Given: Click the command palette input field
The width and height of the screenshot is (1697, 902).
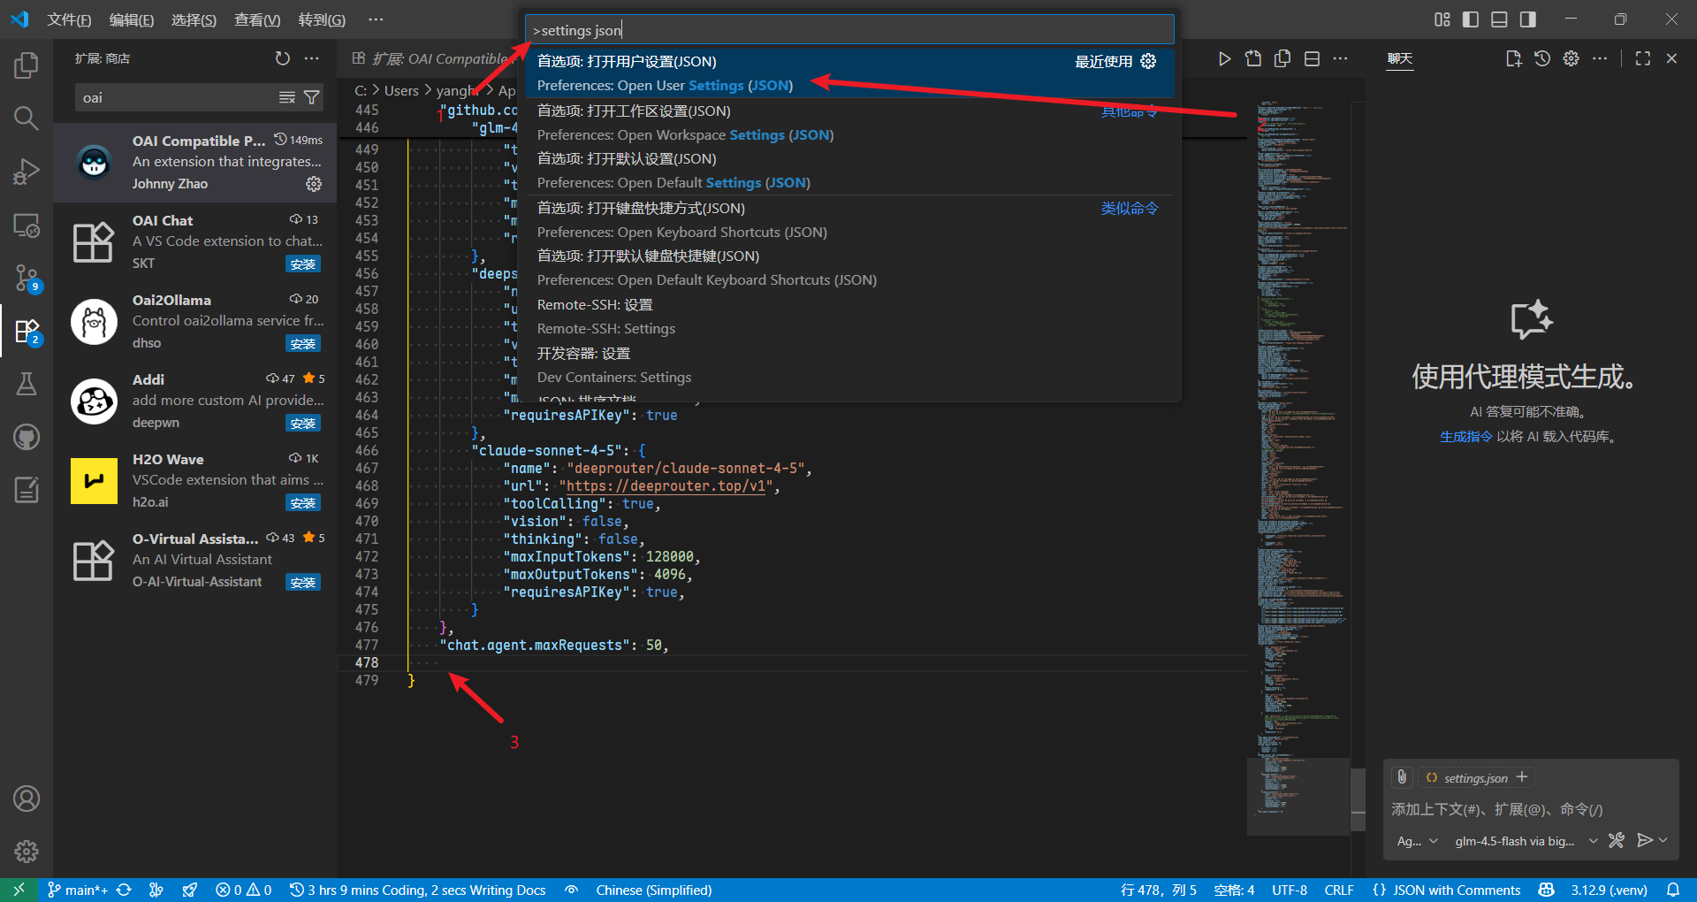Looking at the screenshot, I should (849, 30).
